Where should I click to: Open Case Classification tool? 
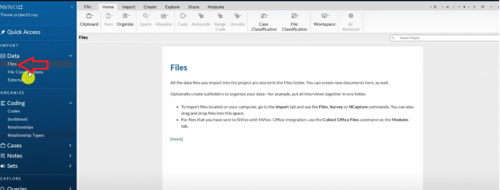point(264,22)
